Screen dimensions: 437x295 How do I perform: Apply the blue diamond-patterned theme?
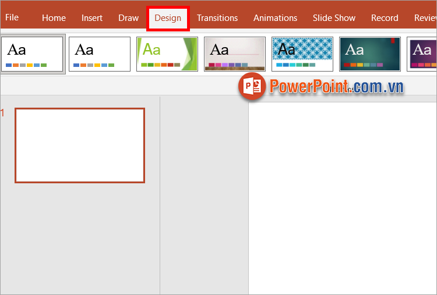pyautogui.click(x=302, y=54)
